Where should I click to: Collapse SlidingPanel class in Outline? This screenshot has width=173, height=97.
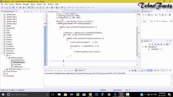(x=143, y=47)
